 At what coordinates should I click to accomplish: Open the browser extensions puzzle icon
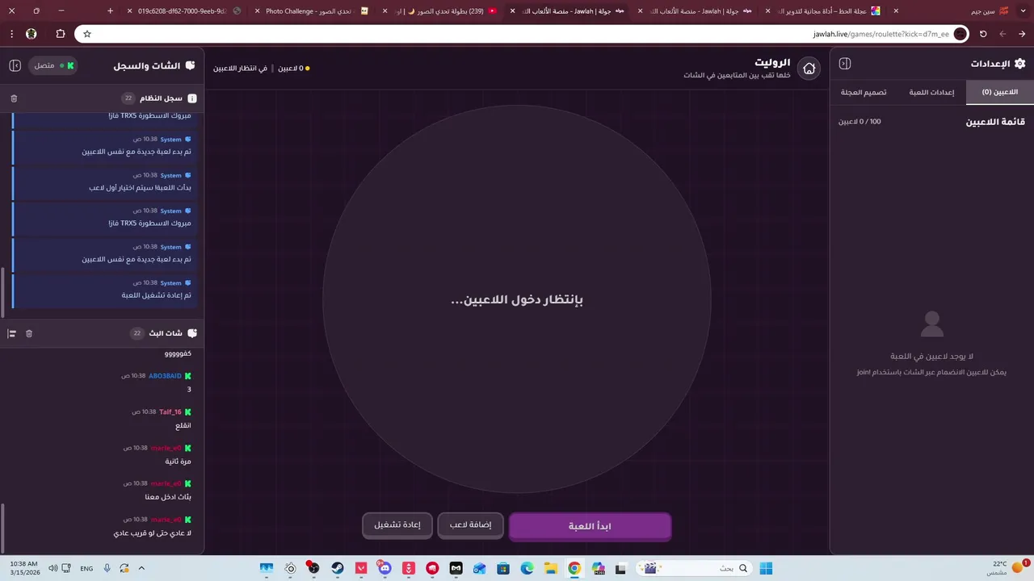click(61, 34)
